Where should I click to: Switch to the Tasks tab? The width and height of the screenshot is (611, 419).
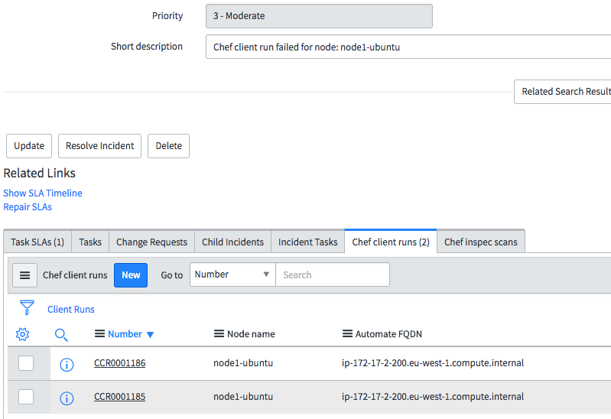click(90, 242)
